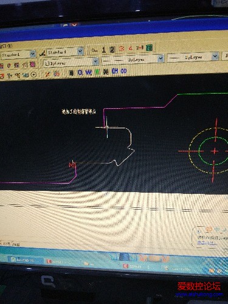228x304 pixels.
Task: Open the ByLayer lineweight dropdown
Action: 215,56
